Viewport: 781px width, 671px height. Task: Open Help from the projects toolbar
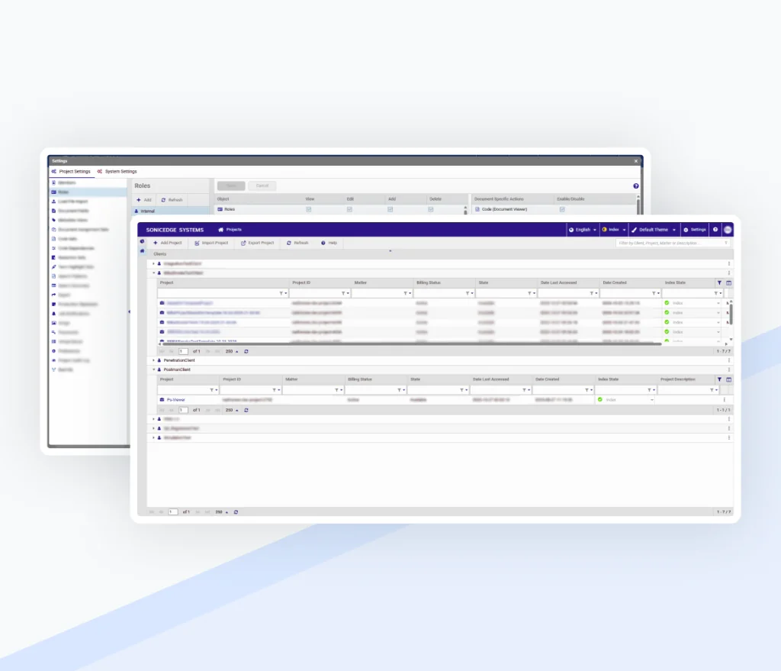pos(329,243)
